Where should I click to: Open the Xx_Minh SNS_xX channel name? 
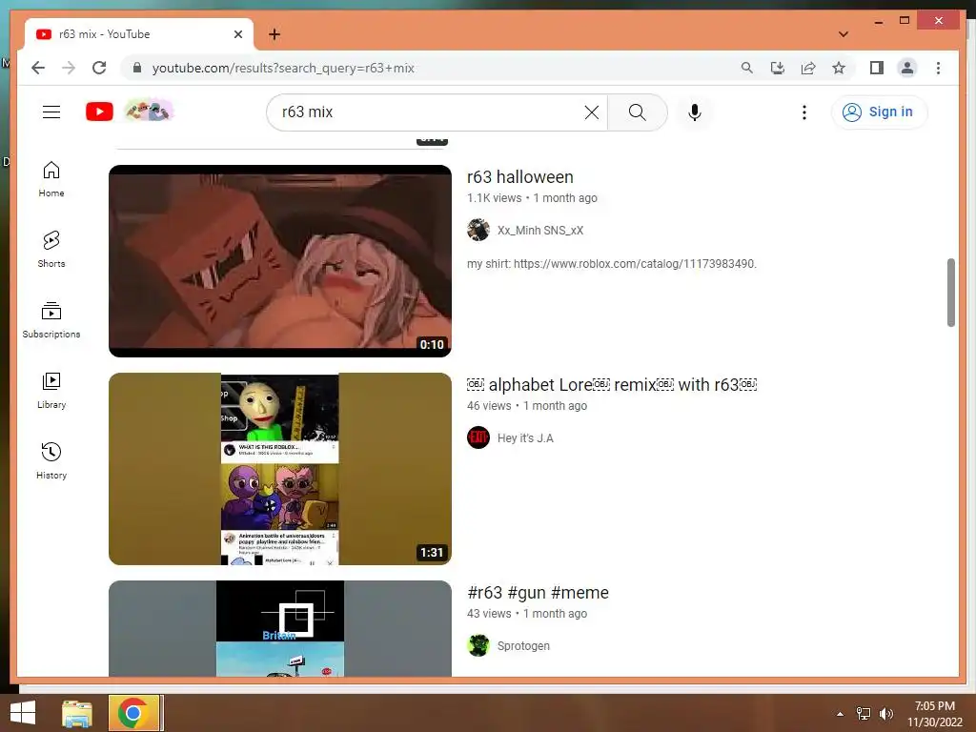540,231
